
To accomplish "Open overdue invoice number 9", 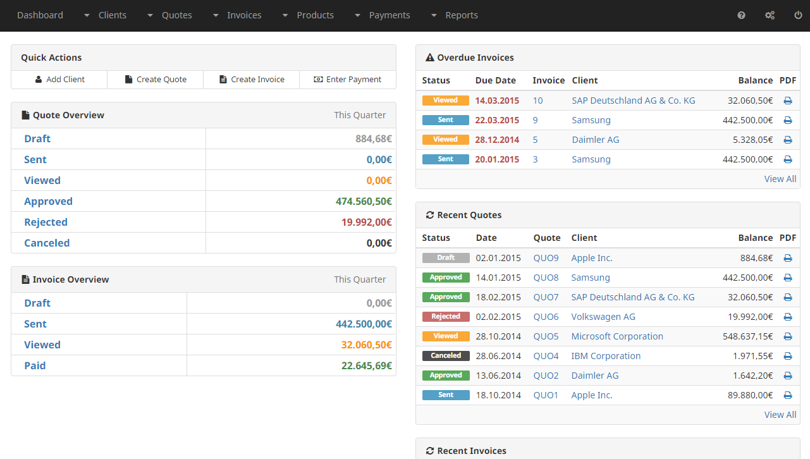I will [535, 120].
